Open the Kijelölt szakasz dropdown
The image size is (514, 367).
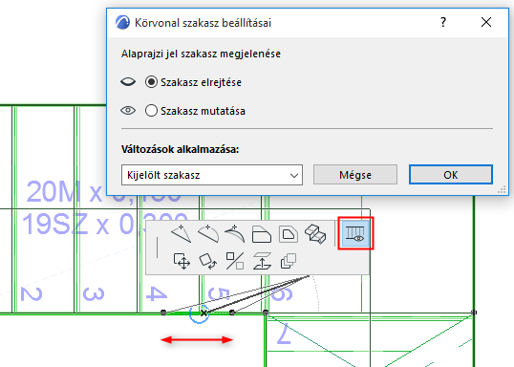click(x=212, y=175)
